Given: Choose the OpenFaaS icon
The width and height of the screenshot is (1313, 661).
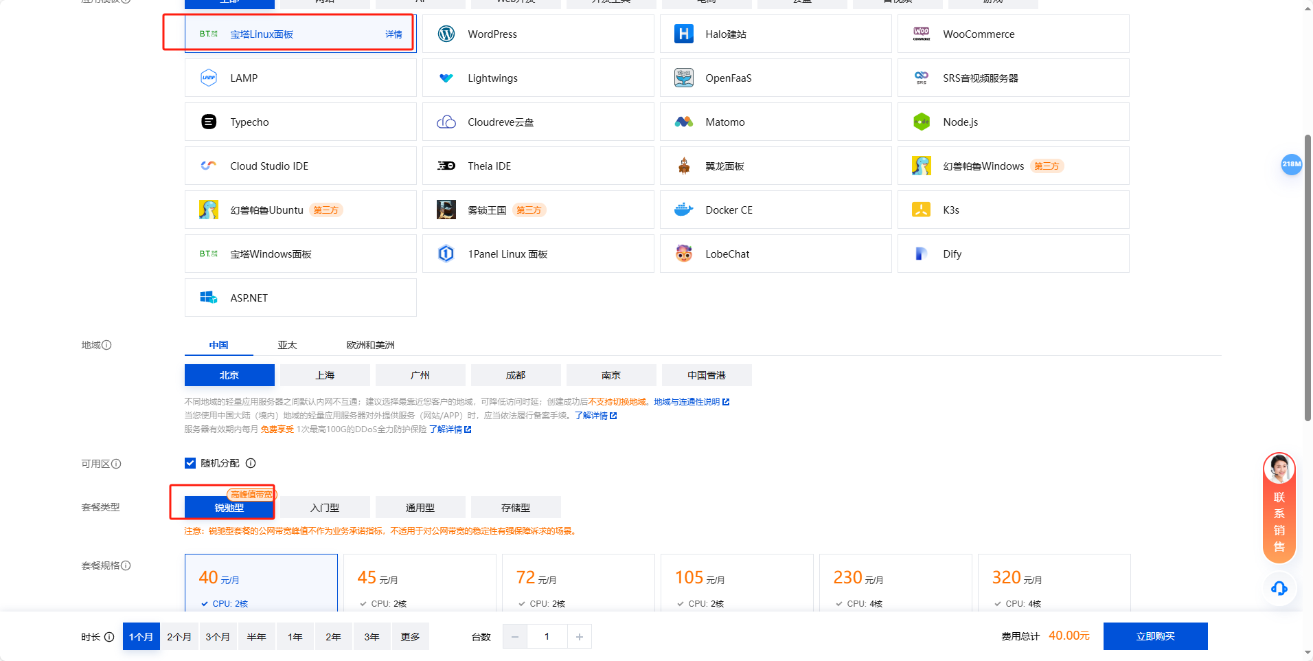Looking at the screenshot, I should point(684,78).
